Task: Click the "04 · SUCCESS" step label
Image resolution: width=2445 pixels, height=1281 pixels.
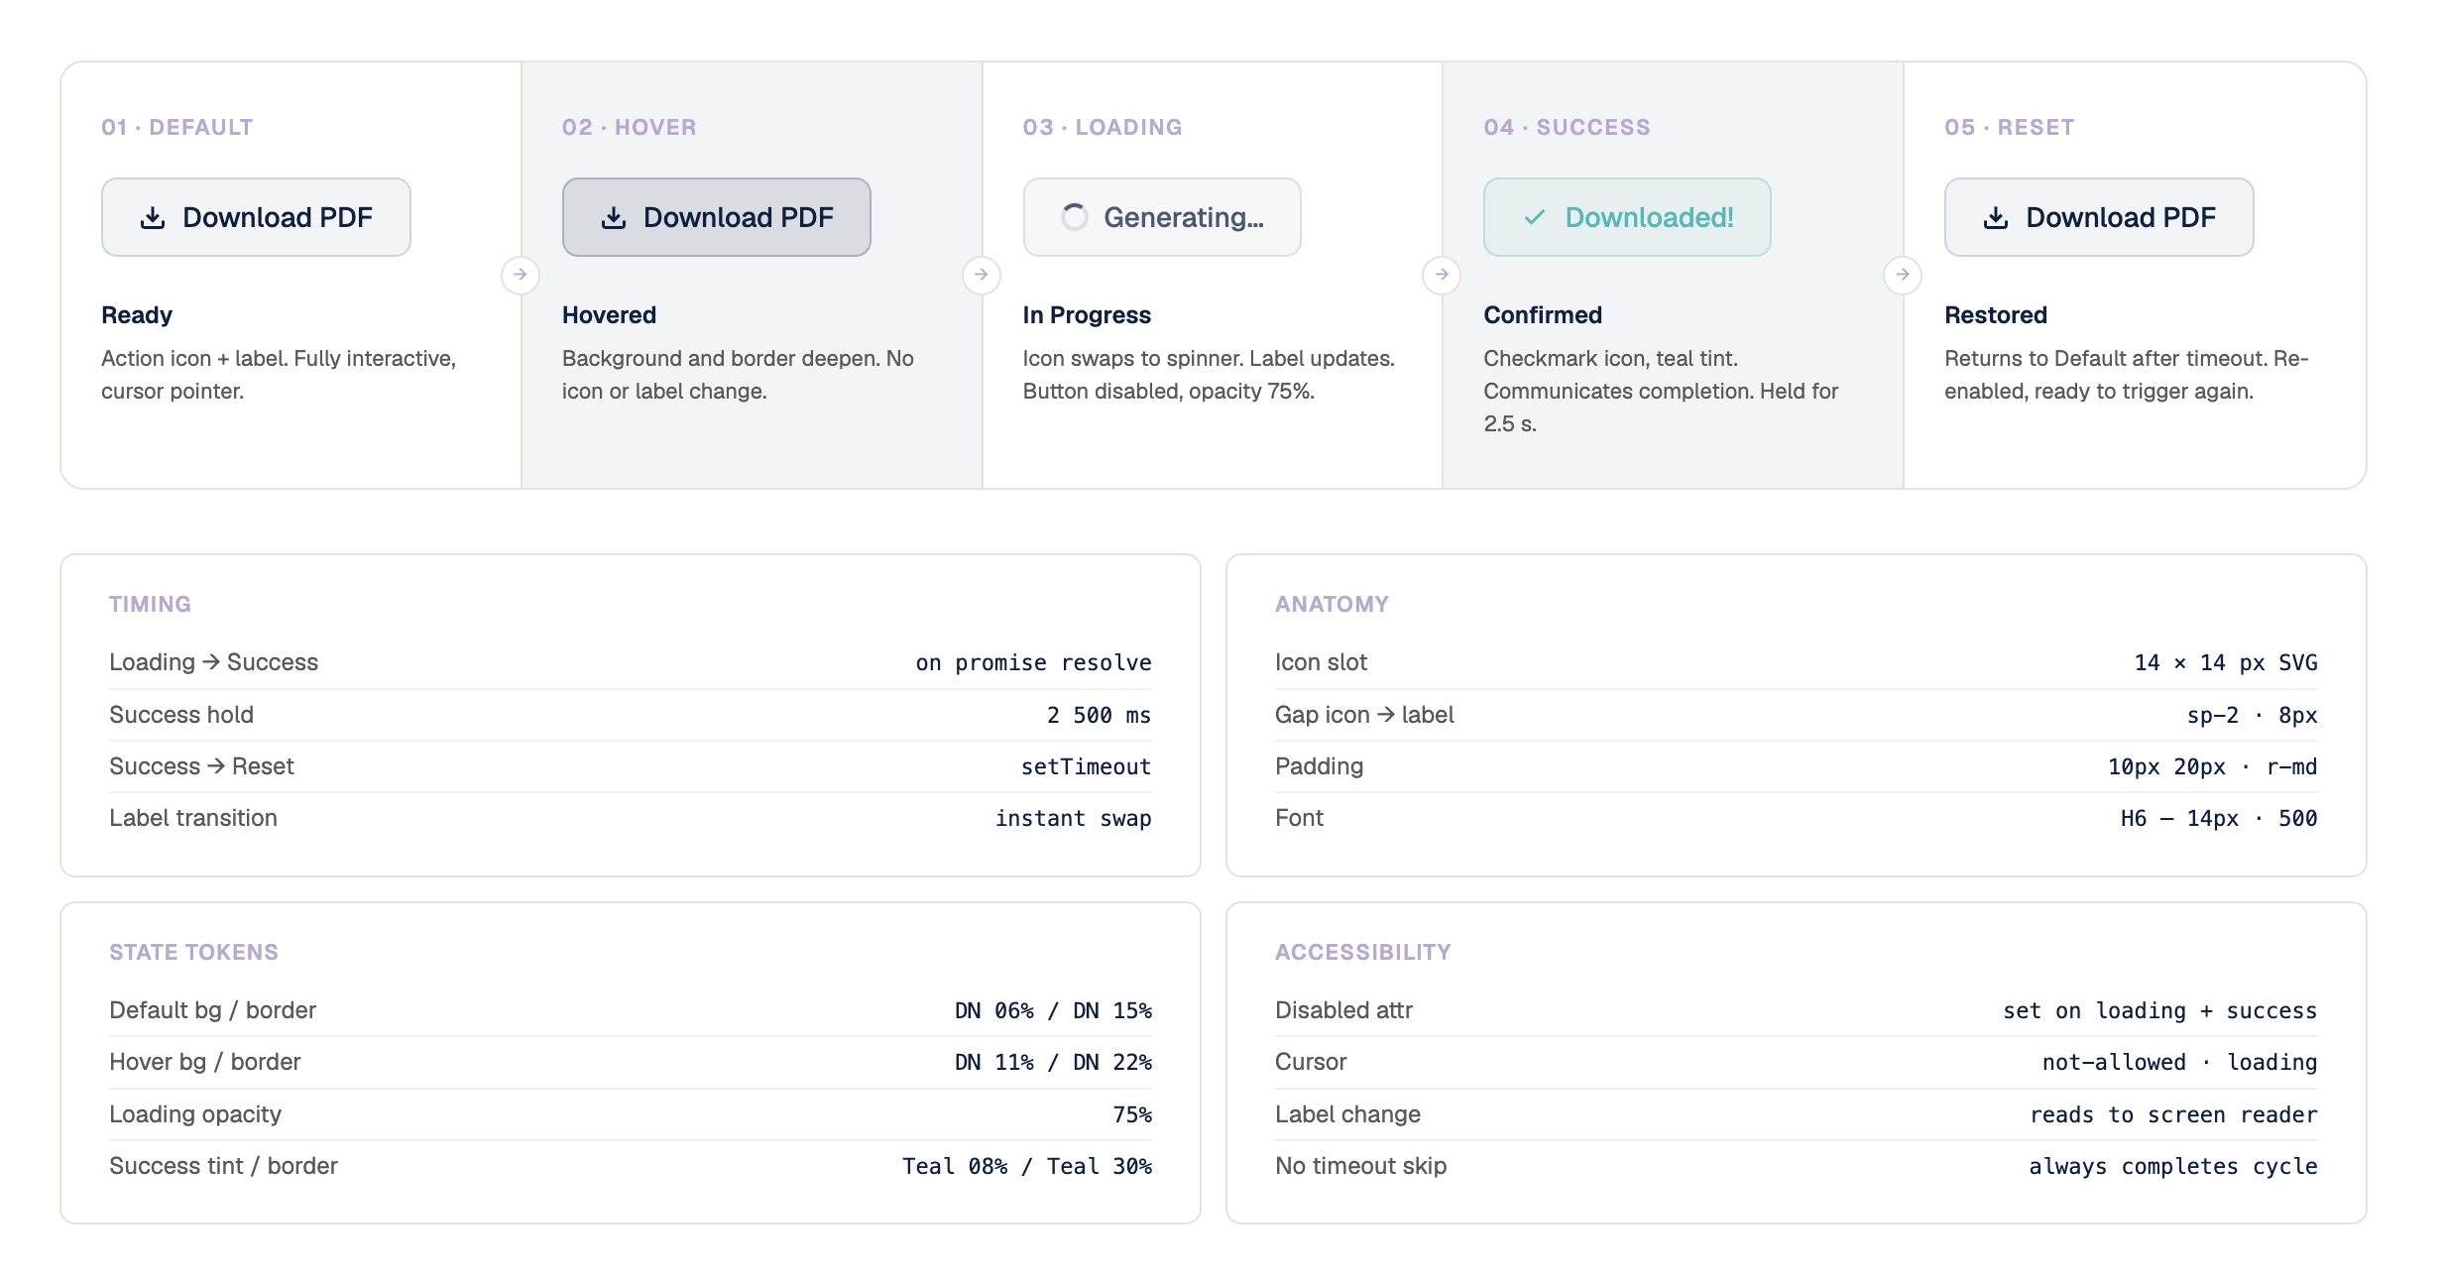Action: (x=1568, y=127)
